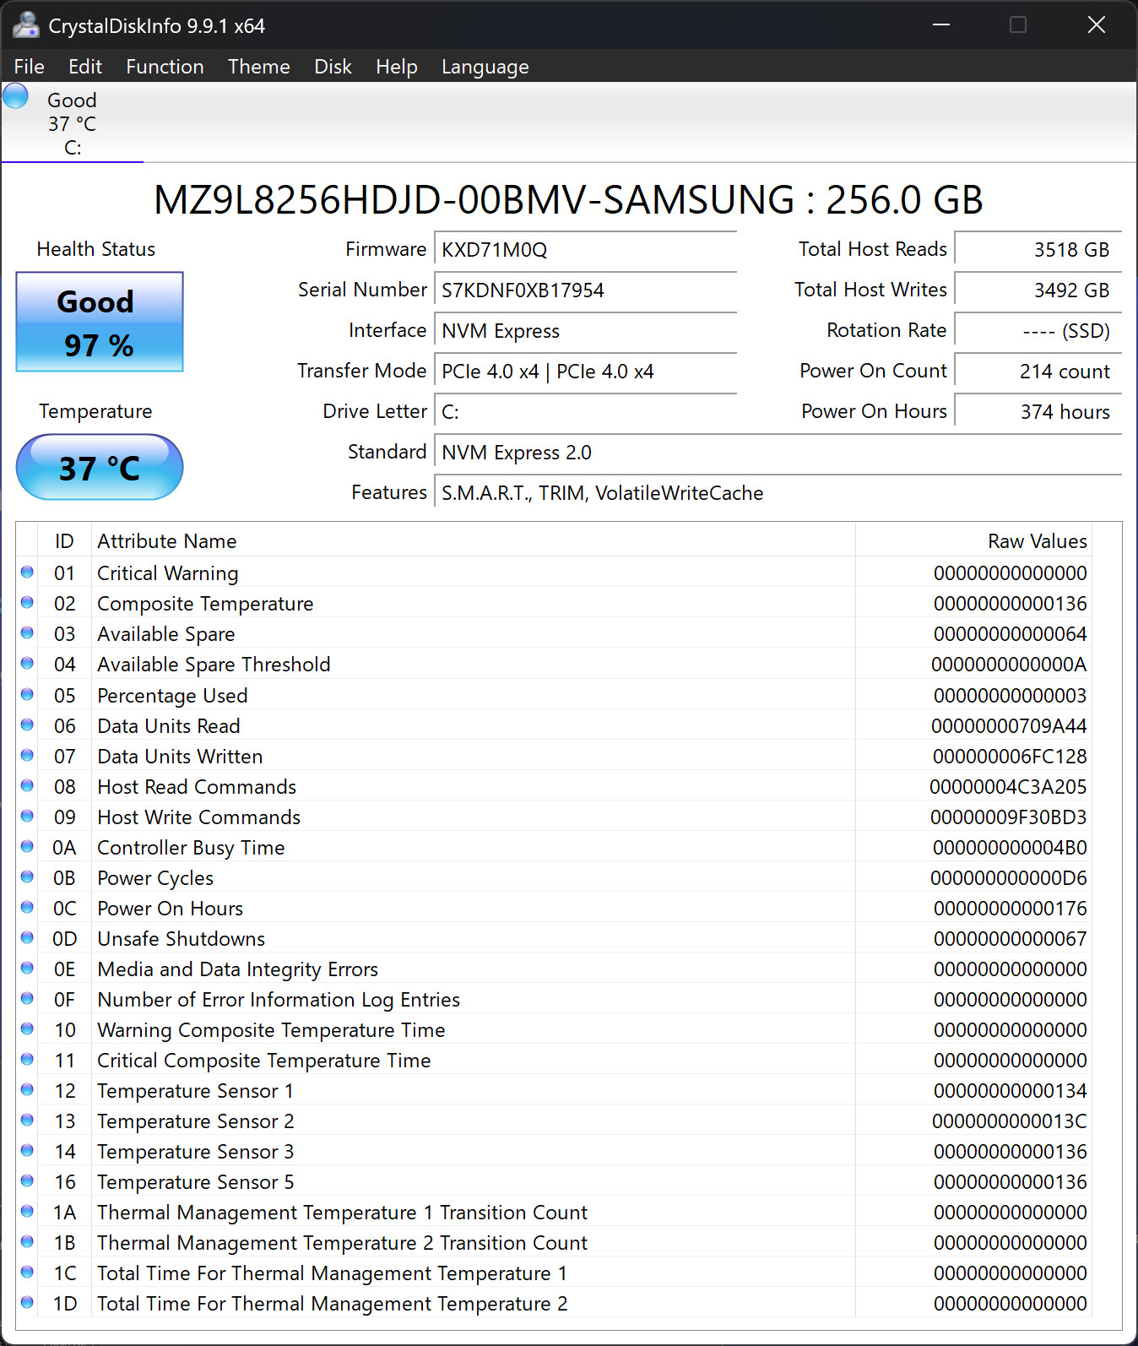Click the status orb for Data Units Read
This screenshot has width=1138, height=1346.
pyautogui.click(x=27, y=725)
